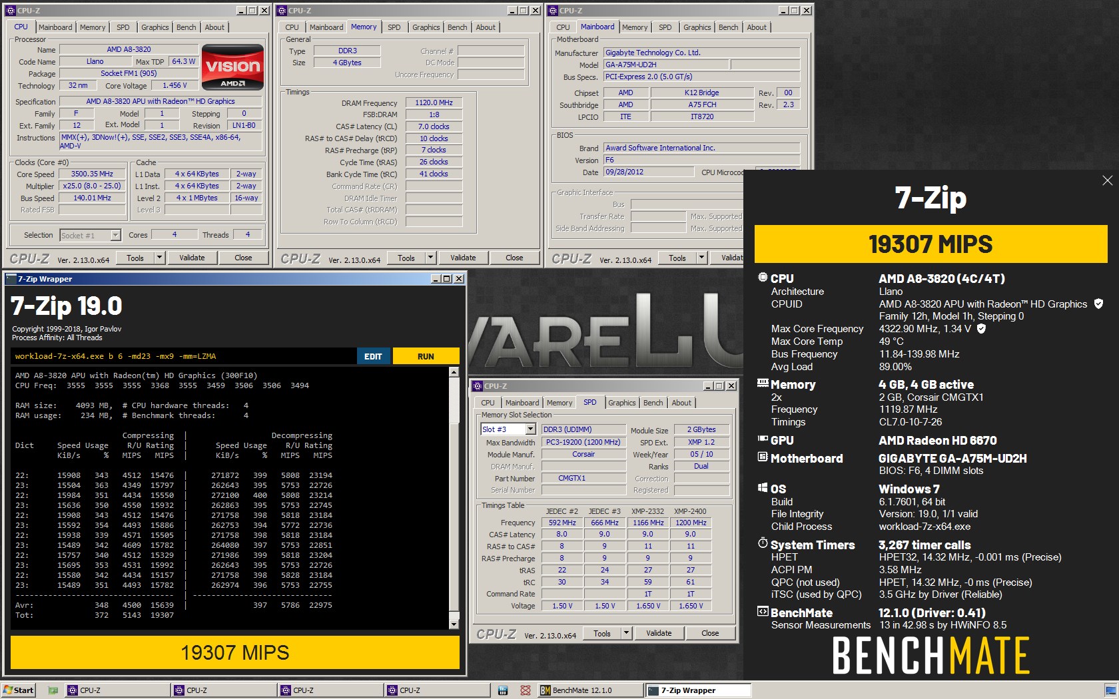
Task: Click the yellow 19307 MIPS bar in the 7-Zip Wrapper
Action: (x=235, y=652)
